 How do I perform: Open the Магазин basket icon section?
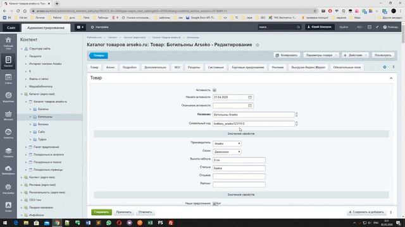click(x=8, y=115)
